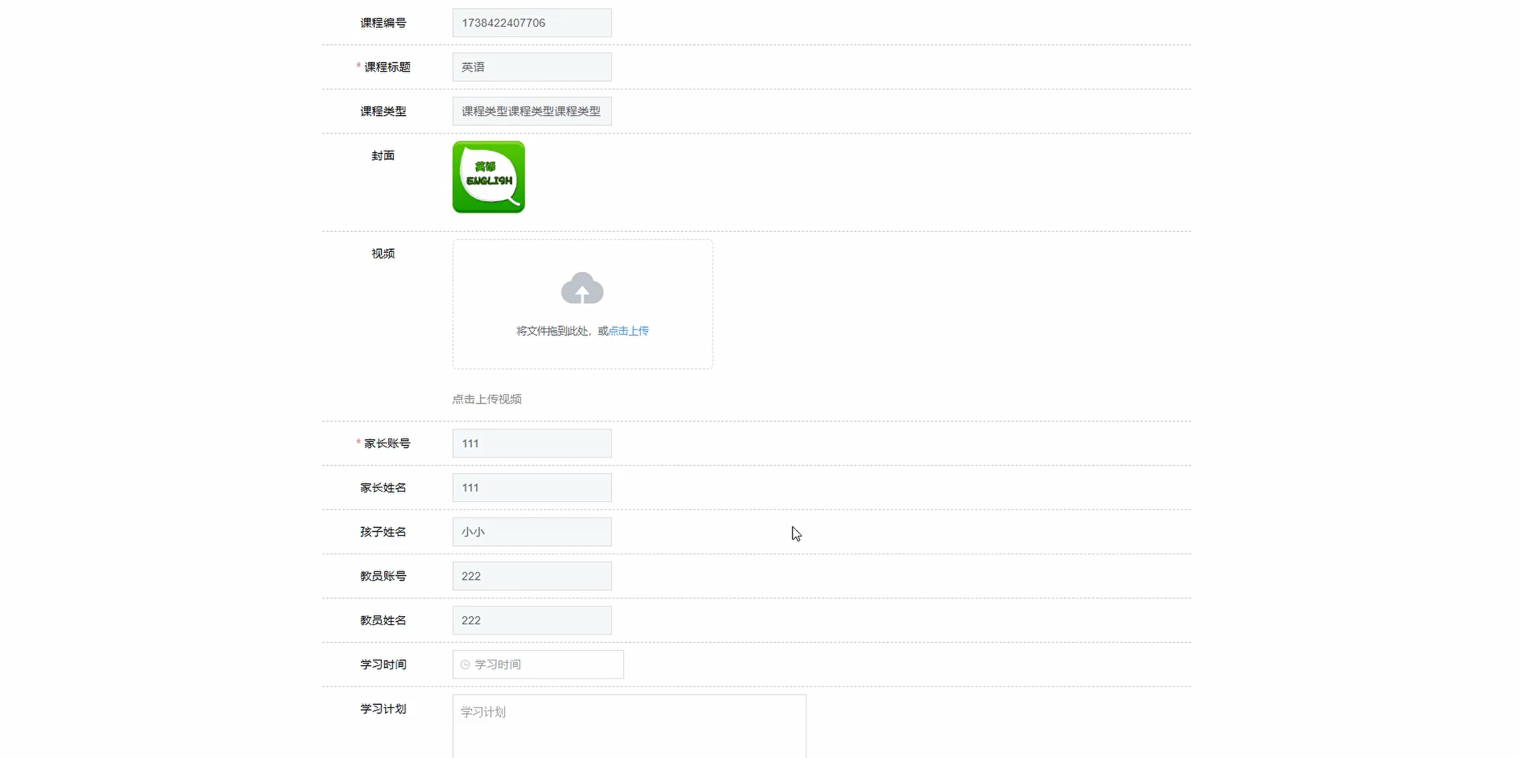Click the 课程标题 field containing 英语
The height and width of the screenshot is (758, 1519).
[x=531, y=67]
